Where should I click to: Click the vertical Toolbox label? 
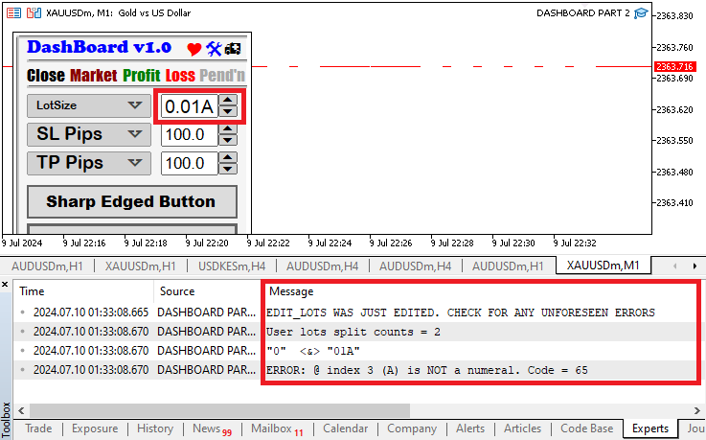tap(6, 420)
